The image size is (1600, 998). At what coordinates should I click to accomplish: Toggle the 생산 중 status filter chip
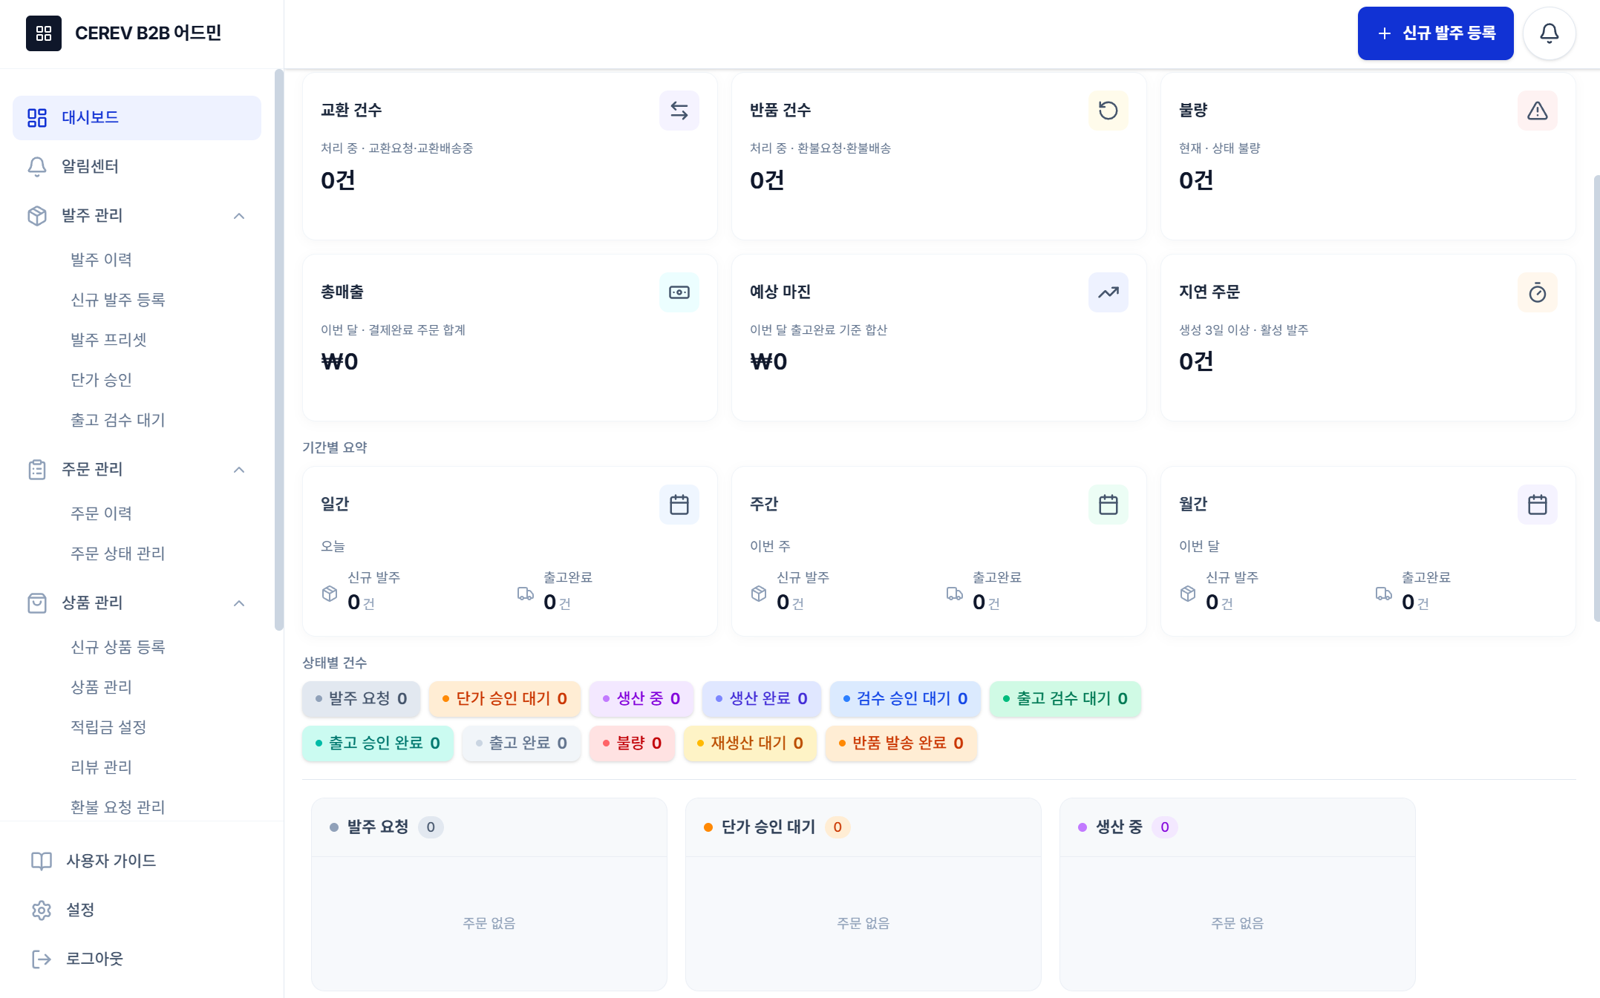pos(641,698)
